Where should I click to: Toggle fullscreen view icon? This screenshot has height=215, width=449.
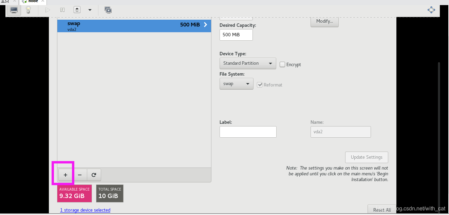pyautogui.click(x=431, y=10)
